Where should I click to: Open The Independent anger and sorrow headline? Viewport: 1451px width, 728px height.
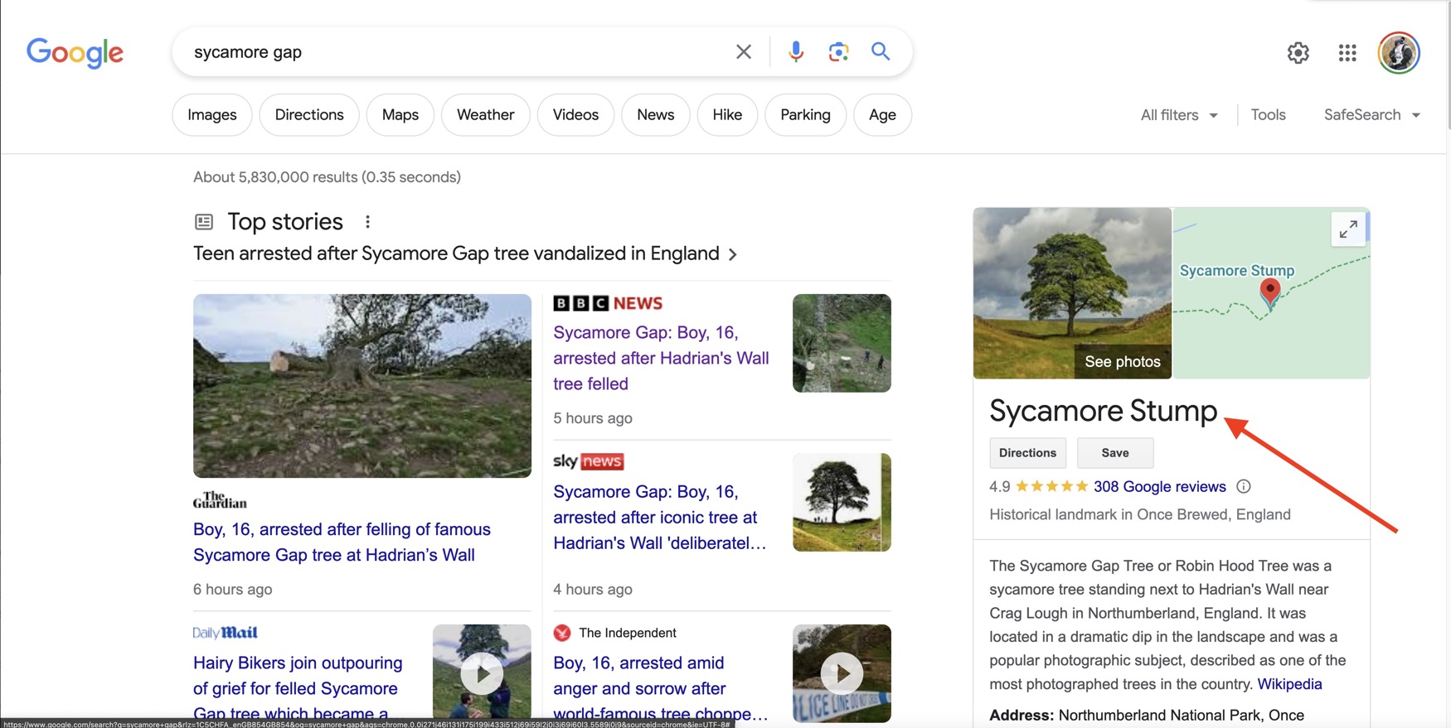[x=660, y=688]
